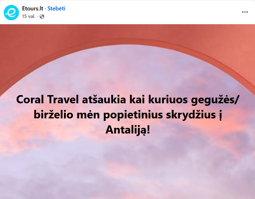Open the three-dot post options menu
The width and height of the screenshot is (255, 199).
click(x=245, y=12)
